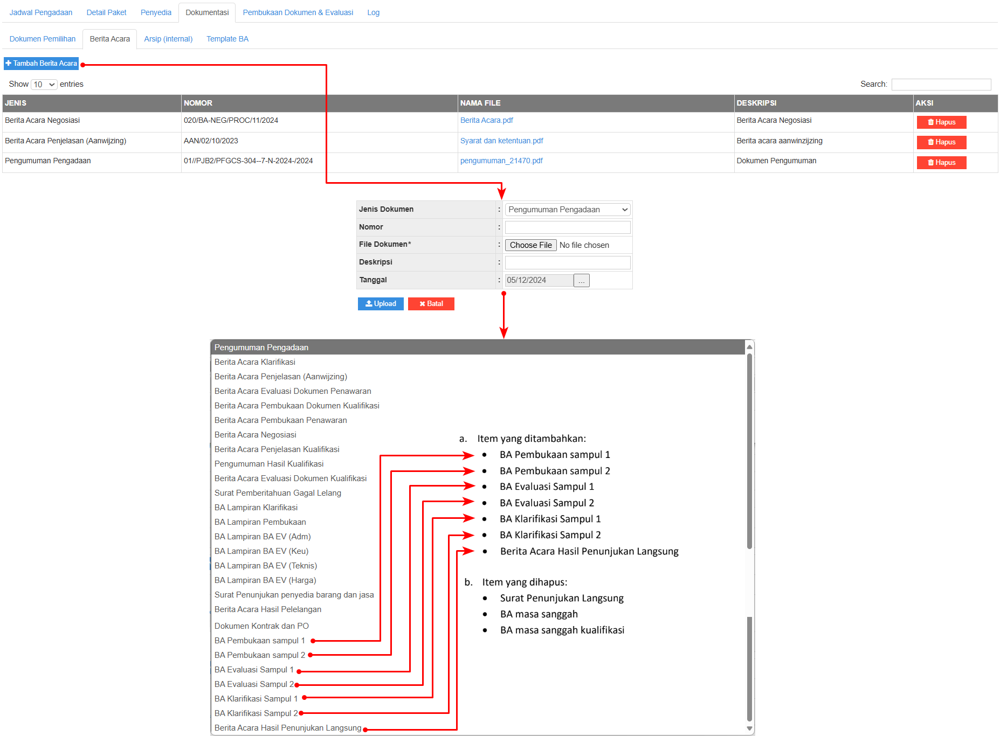This screenshot has height=736, width=1000.
Task: Switch to the Log tab
Action: (374, 12)
